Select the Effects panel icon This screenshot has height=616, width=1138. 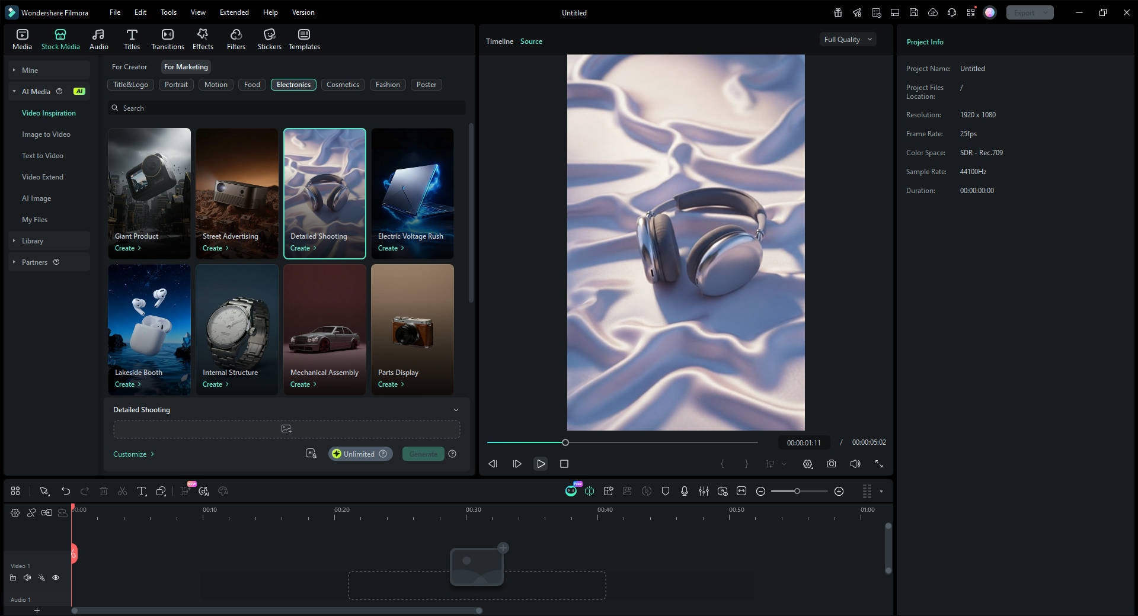202,38
